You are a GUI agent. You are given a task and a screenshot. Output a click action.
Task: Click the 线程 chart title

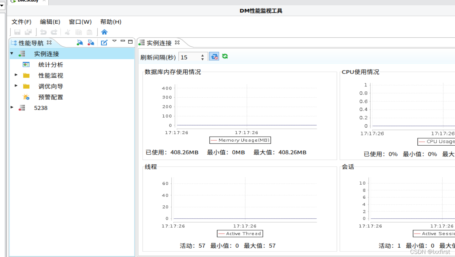151,167
